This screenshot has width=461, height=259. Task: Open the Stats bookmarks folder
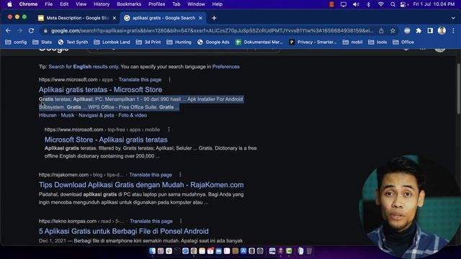[42, 42]
